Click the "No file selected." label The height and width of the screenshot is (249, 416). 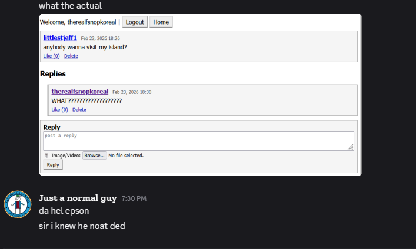click(x=126, y=156)
